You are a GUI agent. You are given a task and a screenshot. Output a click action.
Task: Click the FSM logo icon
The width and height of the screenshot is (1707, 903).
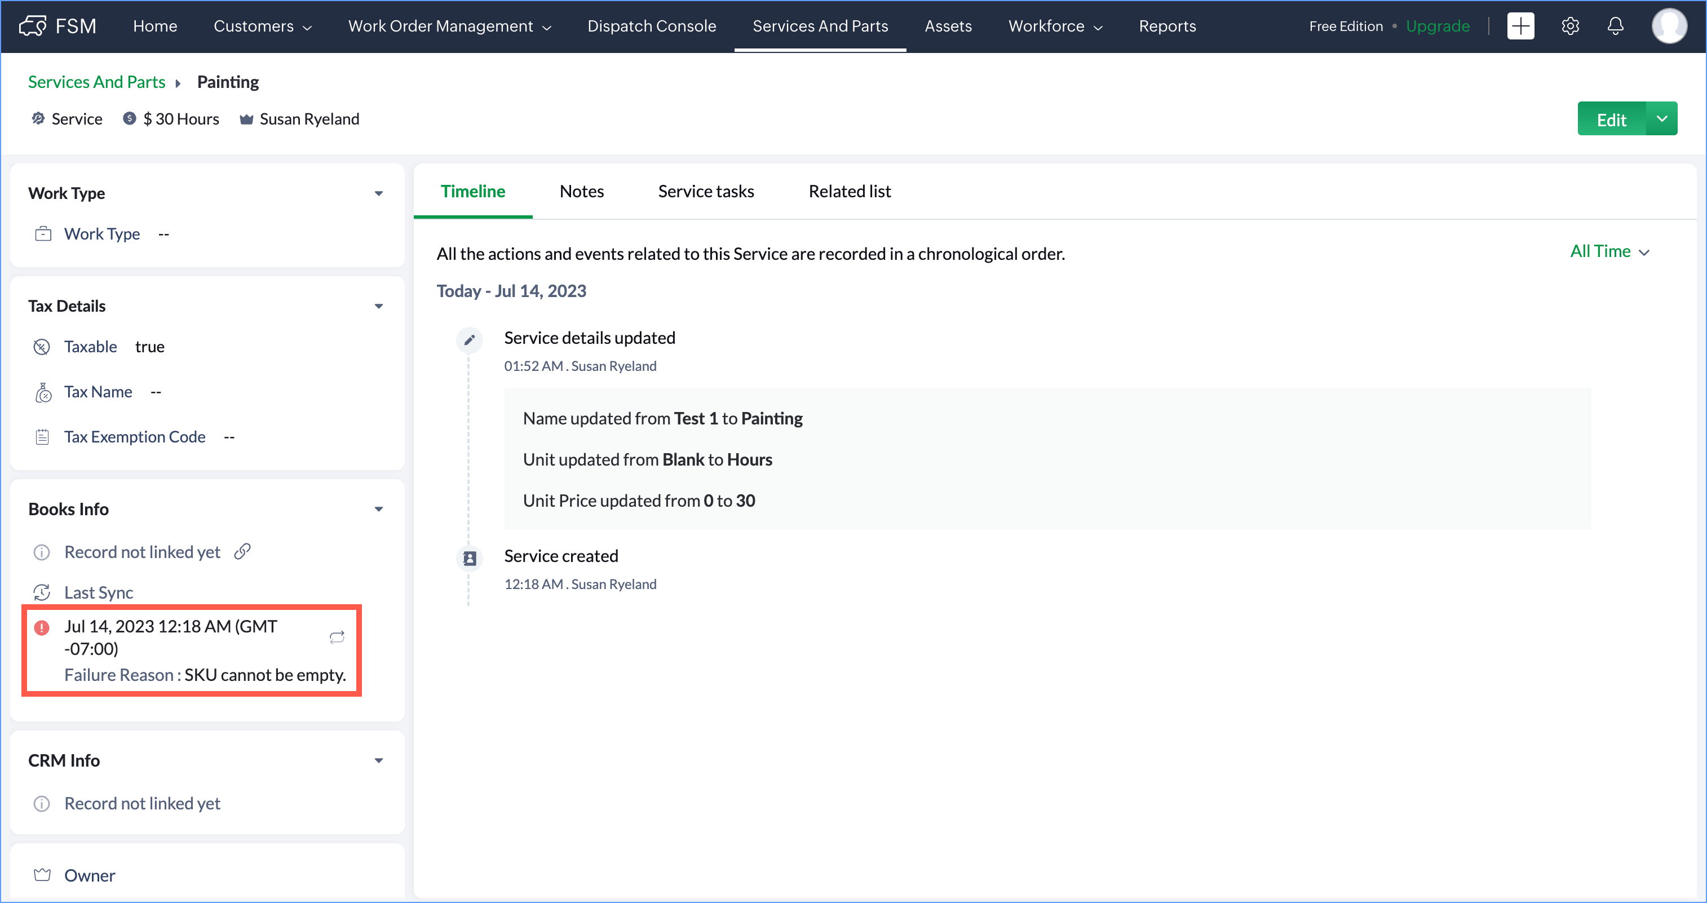[x=33, y=26]
